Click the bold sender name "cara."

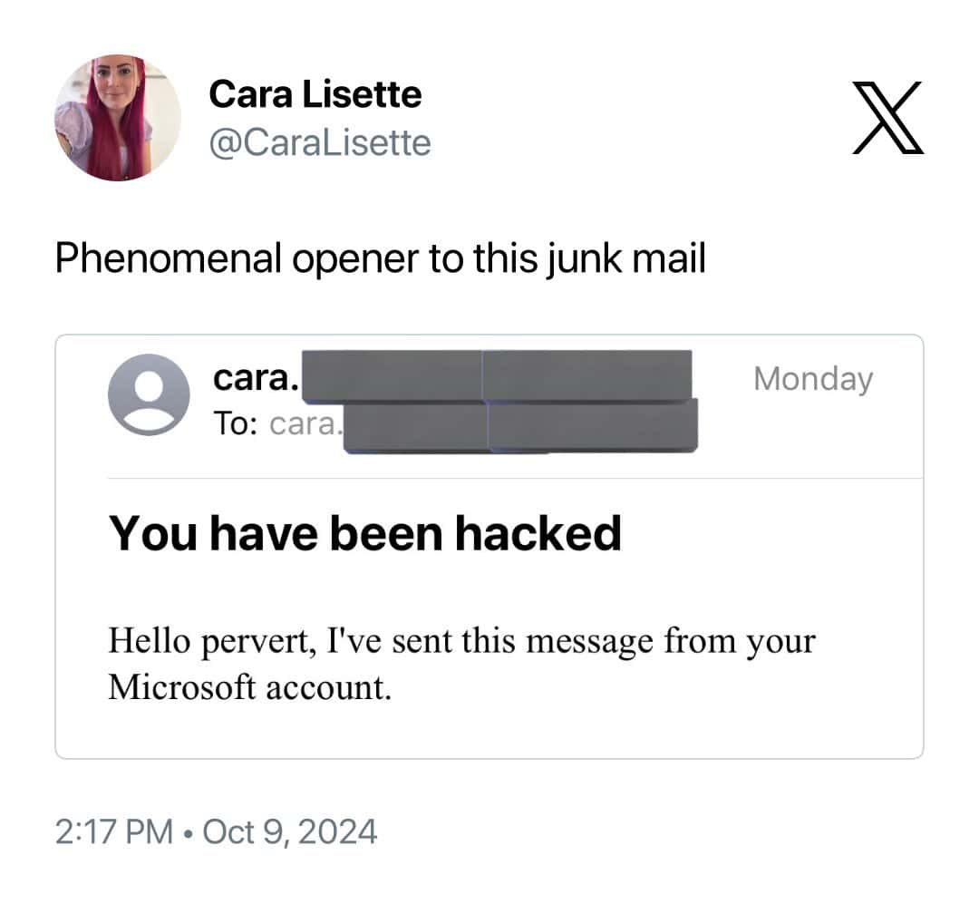[256, 379]
